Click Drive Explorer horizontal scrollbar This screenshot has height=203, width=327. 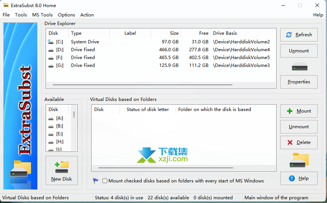[x=142, y=85]
